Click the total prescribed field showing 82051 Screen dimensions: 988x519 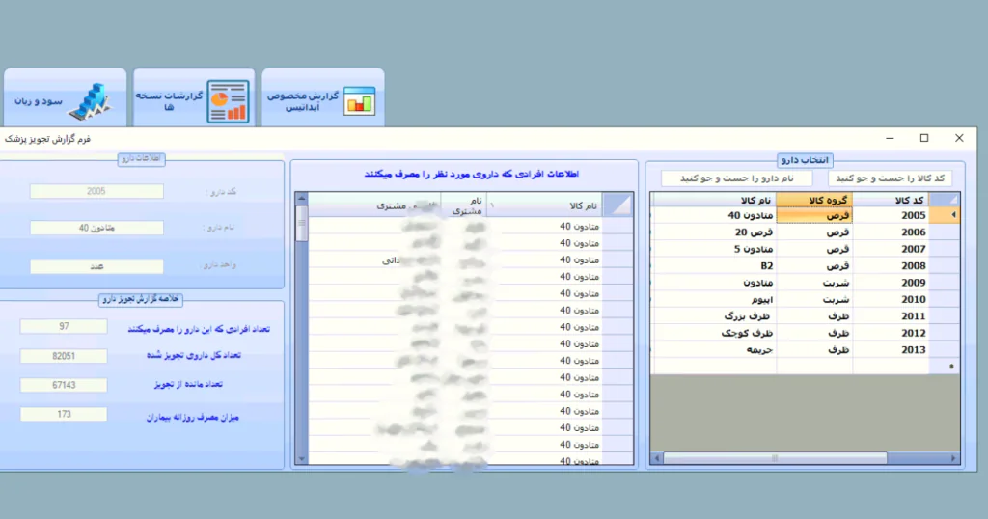pos(64,356)
